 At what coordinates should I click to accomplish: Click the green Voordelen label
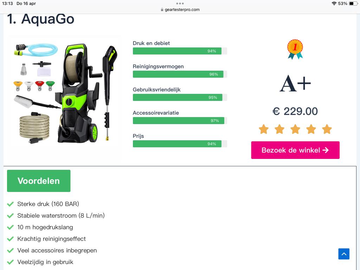[39, 181]
